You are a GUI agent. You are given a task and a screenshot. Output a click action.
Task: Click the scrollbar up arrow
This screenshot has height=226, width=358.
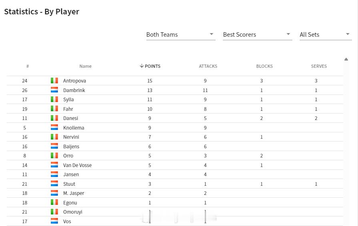click(346, 59)
